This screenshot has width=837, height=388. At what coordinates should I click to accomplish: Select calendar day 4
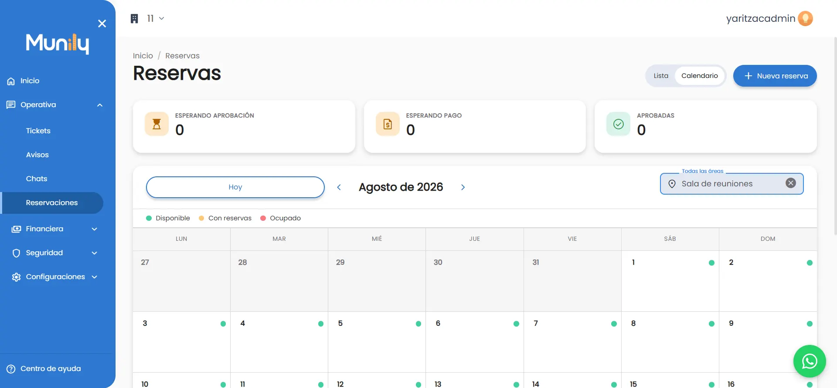tap(279, 342)
